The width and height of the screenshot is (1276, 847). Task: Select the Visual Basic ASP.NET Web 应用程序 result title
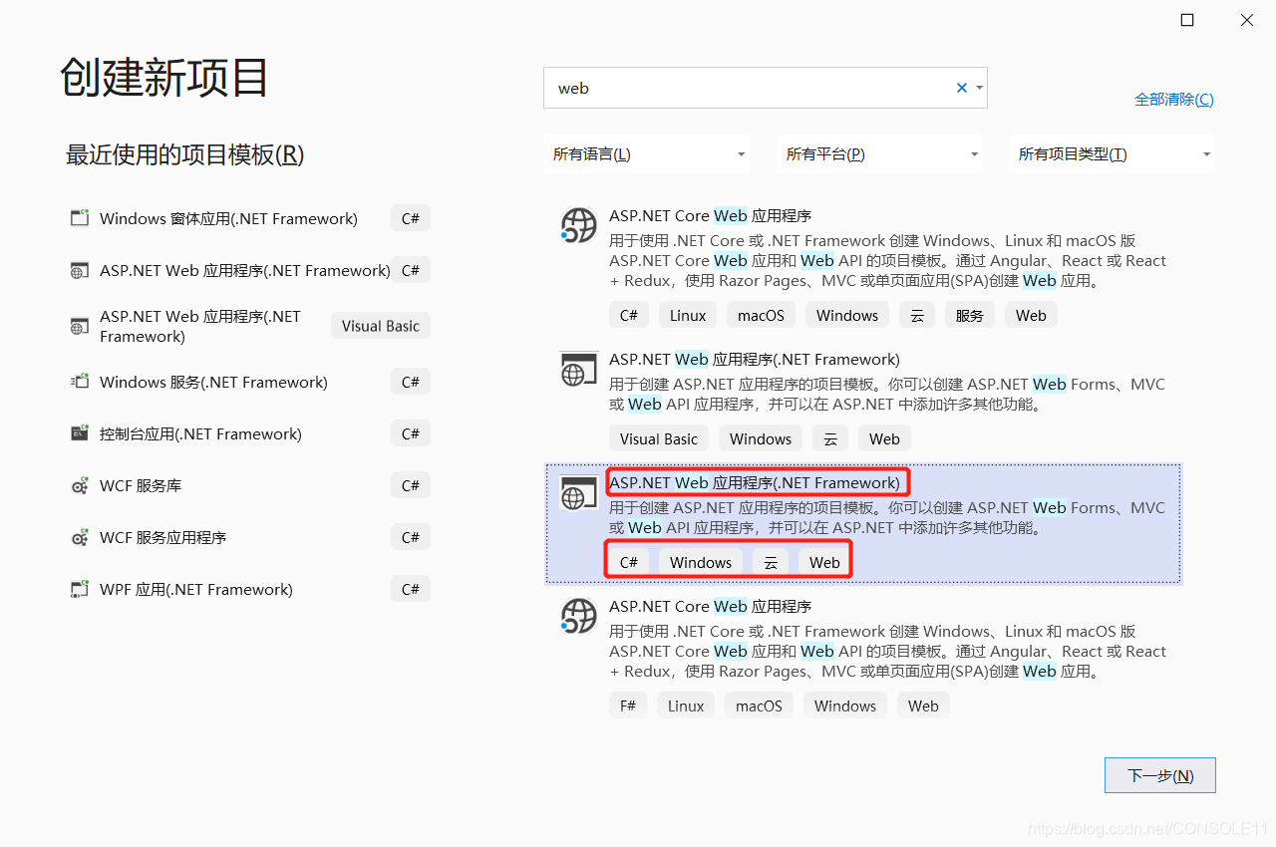755,360
